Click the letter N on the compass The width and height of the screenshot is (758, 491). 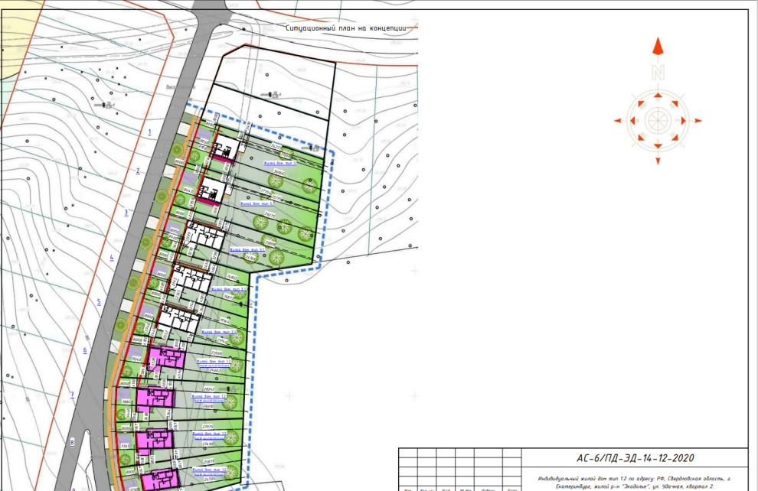tap(657, 73)
